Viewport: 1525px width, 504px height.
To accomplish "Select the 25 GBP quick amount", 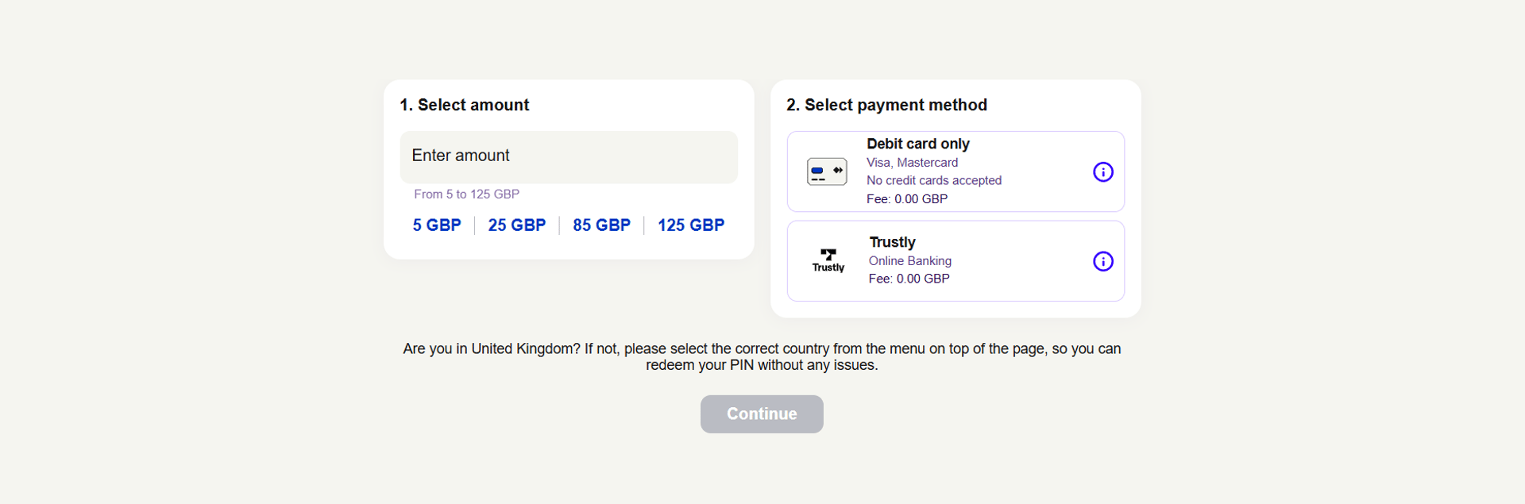I will click(517, 225).
